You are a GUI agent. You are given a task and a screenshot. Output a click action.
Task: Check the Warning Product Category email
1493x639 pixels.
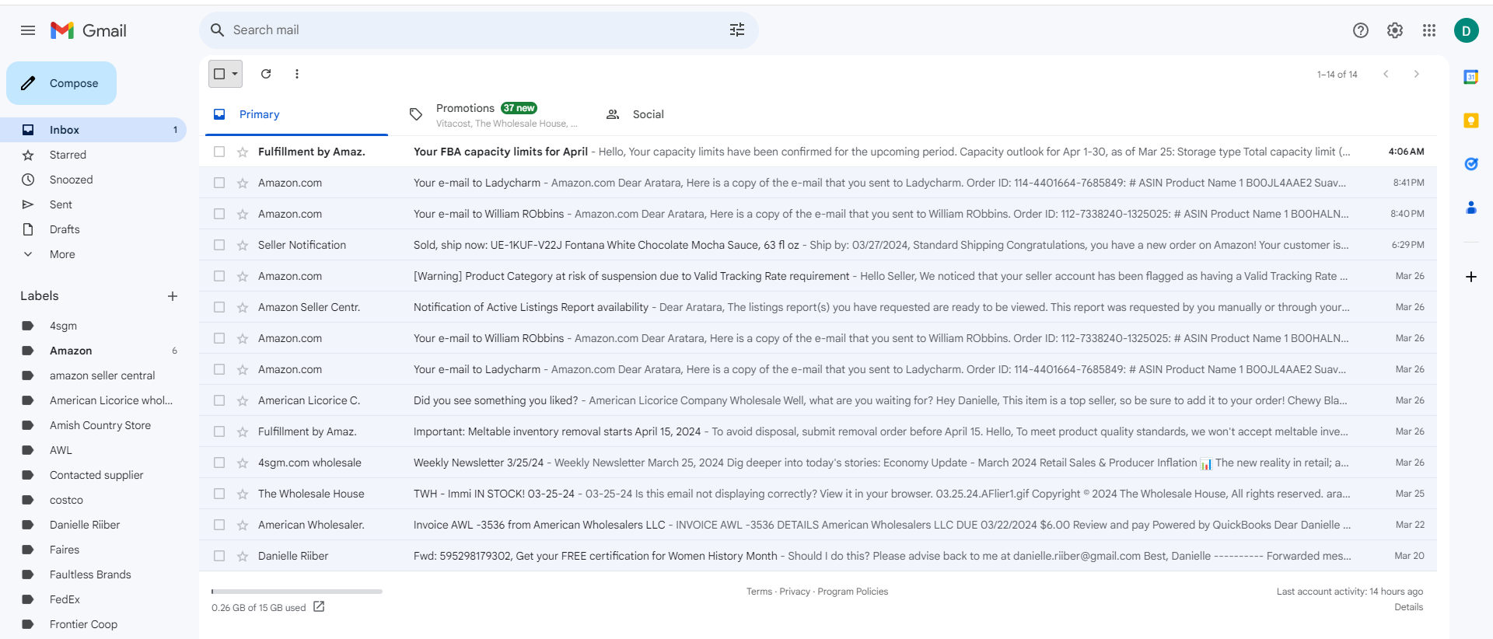(219, 276)
